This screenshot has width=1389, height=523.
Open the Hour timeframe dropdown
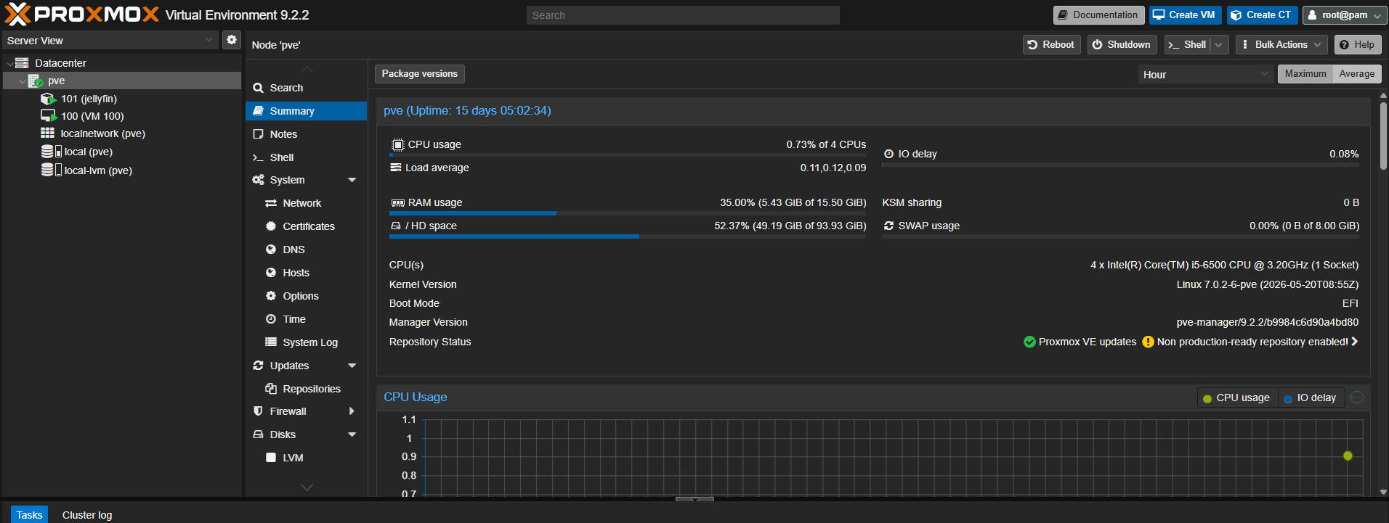click(x=1264, y=74)
